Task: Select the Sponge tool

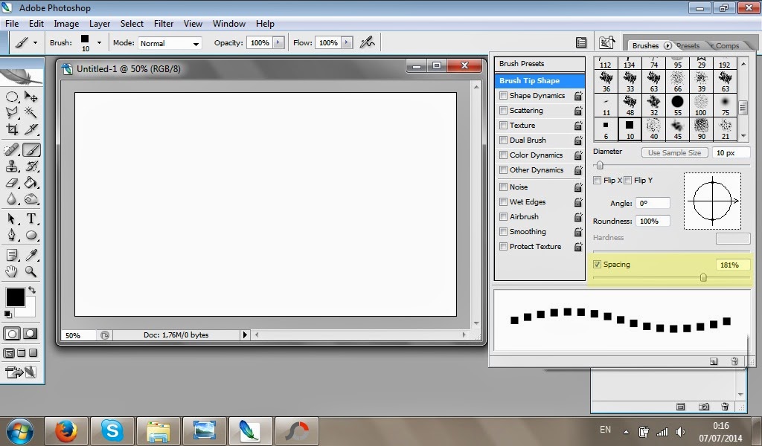Action: [x=31, y=199]
